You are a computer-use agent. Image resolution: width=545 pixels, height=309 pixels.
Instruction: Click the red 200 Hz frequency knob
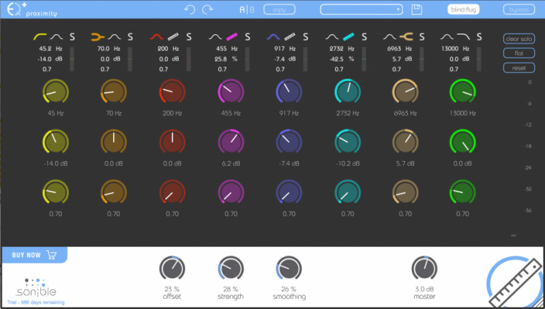(x=173, y=92)
